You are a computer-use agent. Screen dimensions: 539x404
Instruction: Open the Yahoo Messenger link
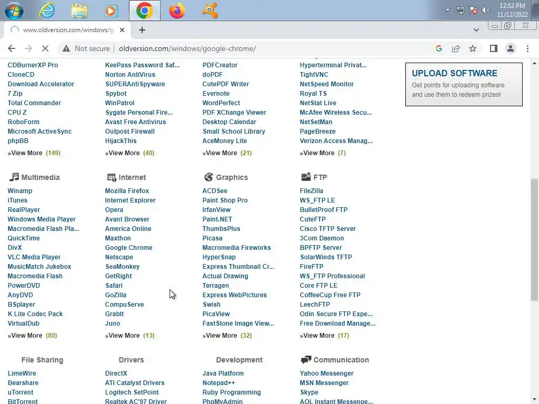pyautogui.click(x=326, y=373)
